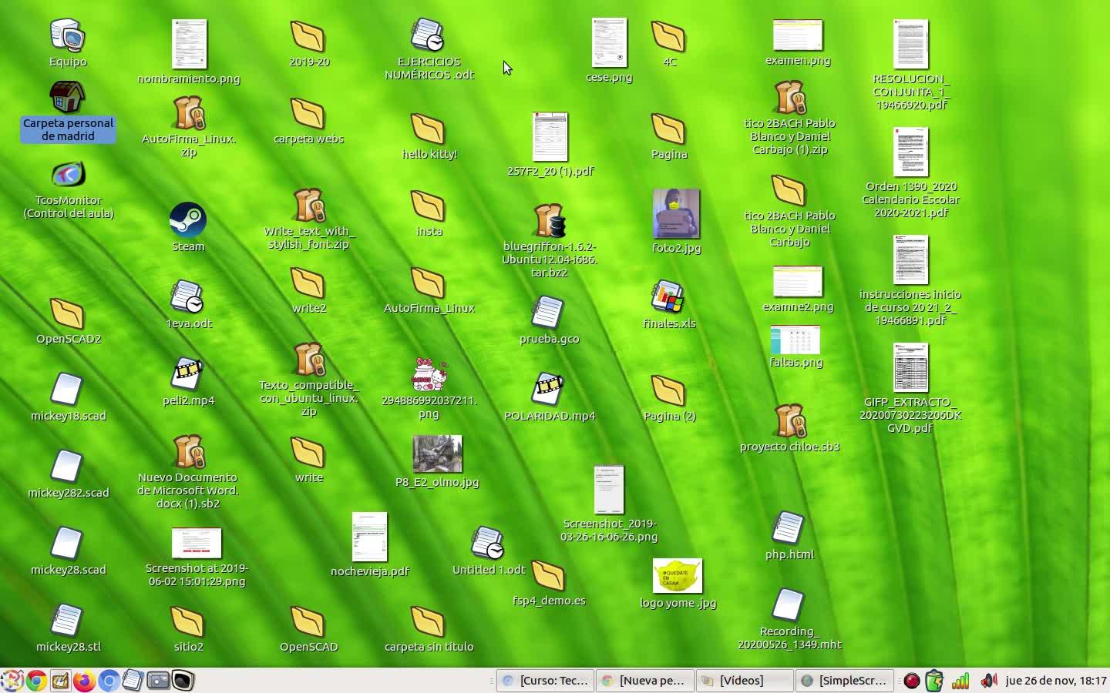Click the red recording tray icon
Screen dimensions: 1110x693
911,681
